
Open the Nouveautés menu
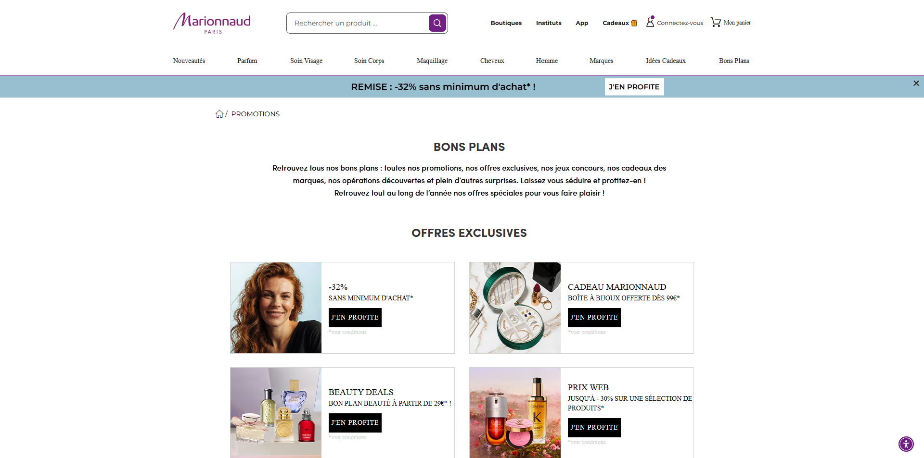click(x=189, y=61)
